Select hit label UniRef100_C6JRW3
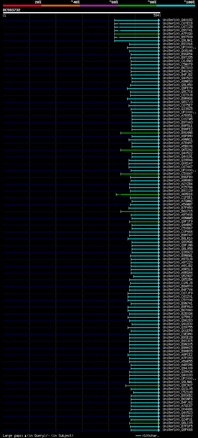This screenshot has width=198, height=438. (178, 61)
